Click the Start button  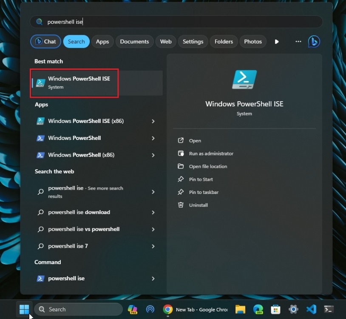24,309
